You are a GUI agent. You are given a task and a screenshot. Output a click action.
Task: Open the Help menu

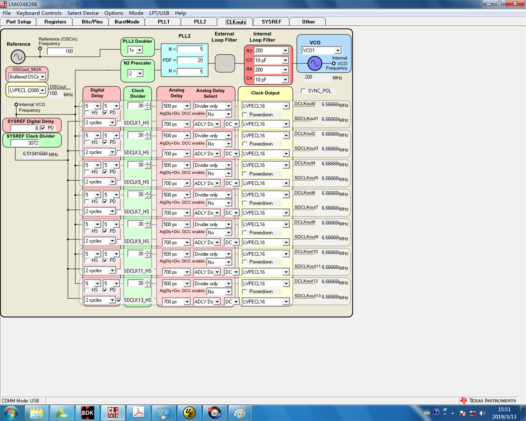(180, 13)
